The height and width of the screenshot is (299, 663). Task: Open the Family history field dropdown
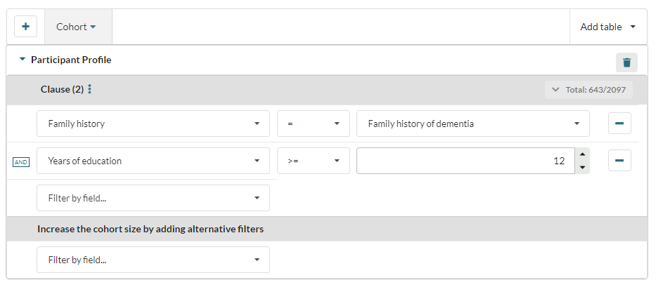(x=153, y=124)
